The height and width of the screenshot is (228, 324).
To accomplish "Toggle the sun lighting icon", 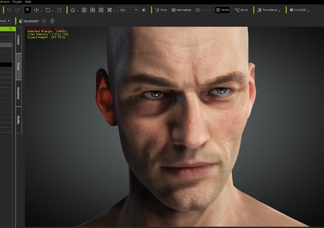I will [143, 10].
